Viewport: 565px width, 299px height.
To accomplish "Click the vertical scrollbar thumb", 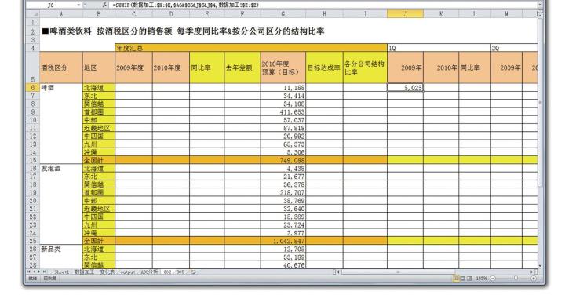I will pyautogui.click(x=540, y=103).
